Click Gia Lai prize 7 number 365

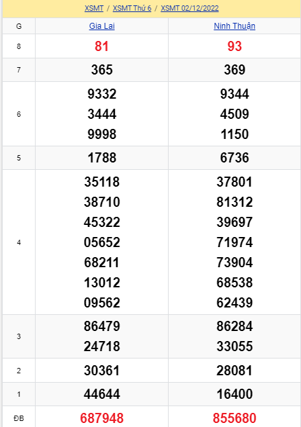point(102,70)
